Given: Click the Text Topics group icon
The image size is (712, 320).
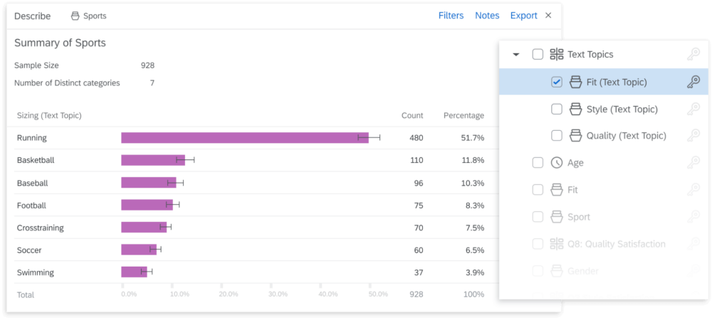Looking at the screenshot, I should coord(557,54).
